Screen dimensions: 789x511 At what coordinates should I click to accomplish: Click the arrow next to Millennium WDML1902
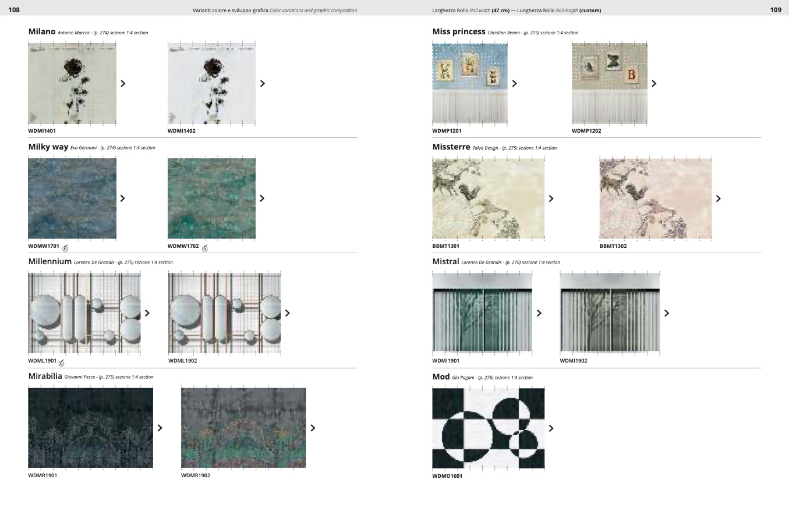[287, 313]
